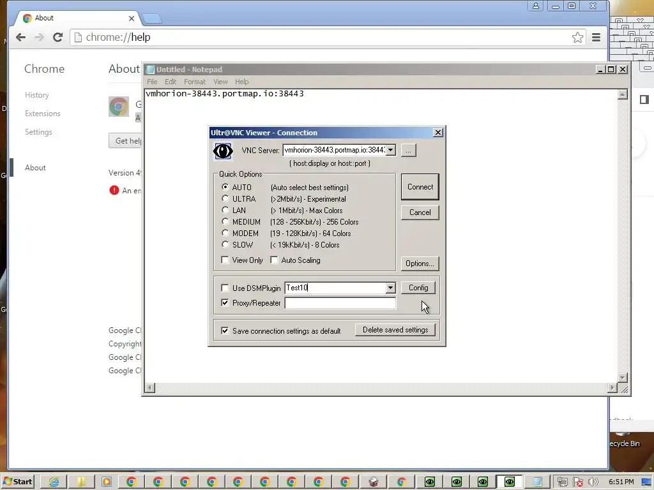Open a new Chrome tab
The height and width of the screenshot is (490, 654).
(151, 19)
